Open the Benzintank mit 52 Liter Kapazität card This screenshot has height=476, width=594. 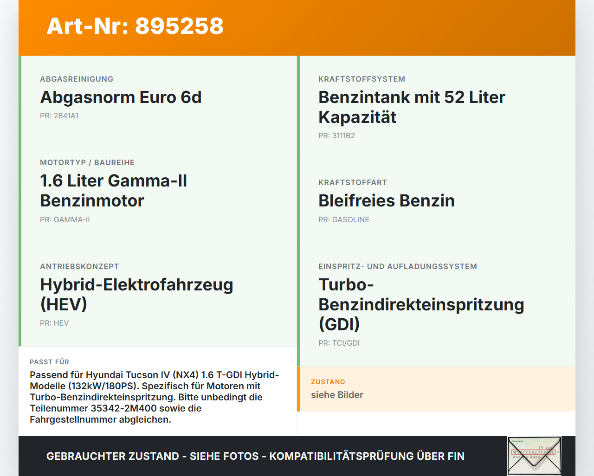point(436,107)
